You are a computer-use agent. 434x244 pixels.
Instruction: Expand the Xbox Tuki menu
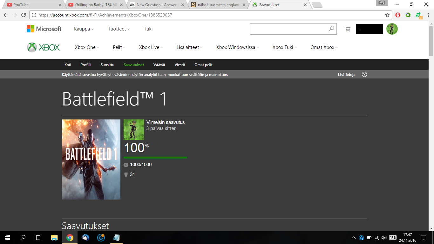coord(285,47)
